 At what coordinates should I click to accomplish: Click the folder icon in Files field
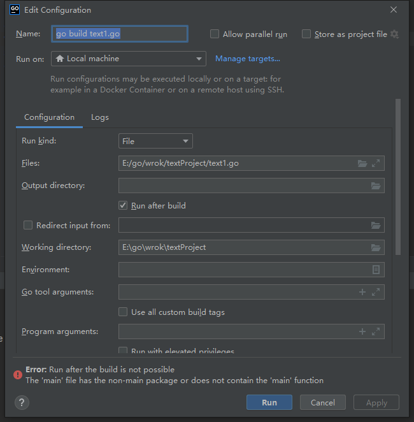[x=362, y=164]
